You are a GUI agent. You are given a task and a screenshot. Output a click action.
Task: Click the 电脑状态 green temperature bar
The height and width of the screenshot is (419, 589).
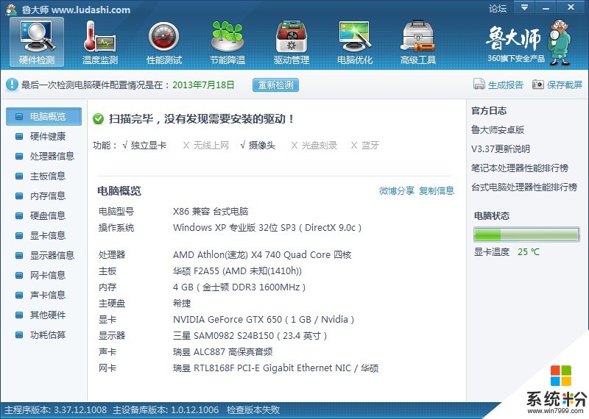[x=525, y=234]
